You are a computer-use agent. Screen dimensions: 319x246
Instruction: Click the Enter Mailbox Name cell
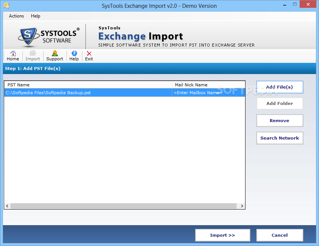coord(208,93)
